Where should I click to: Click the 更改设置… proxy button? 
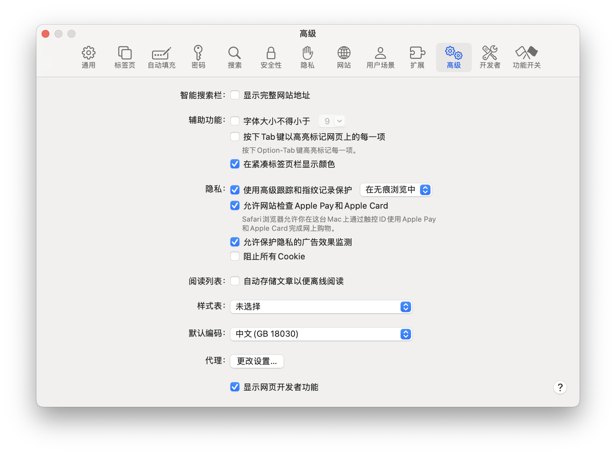[257, 361]
